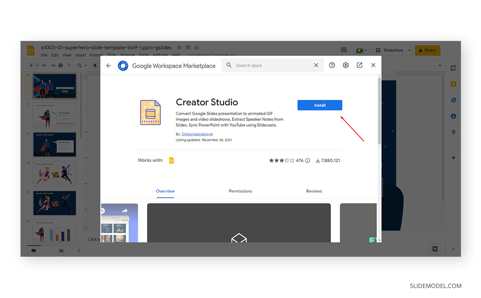
Task: Click the search magnifier icon in Marketplace
Action: click(x=229, y=65)
